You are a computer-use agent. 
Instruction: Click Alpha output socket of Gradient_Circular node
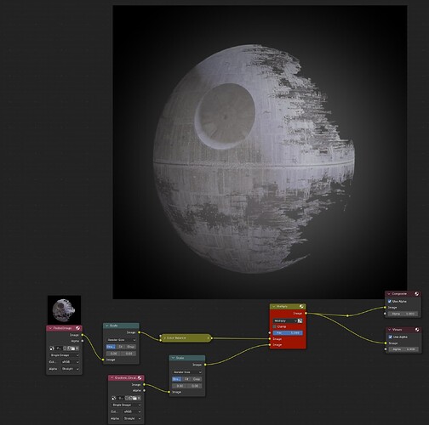pos(144,390)
